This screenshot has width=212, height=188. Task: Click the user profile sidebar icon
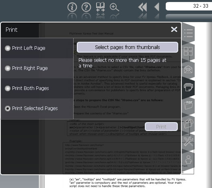[x=188, y=159]
